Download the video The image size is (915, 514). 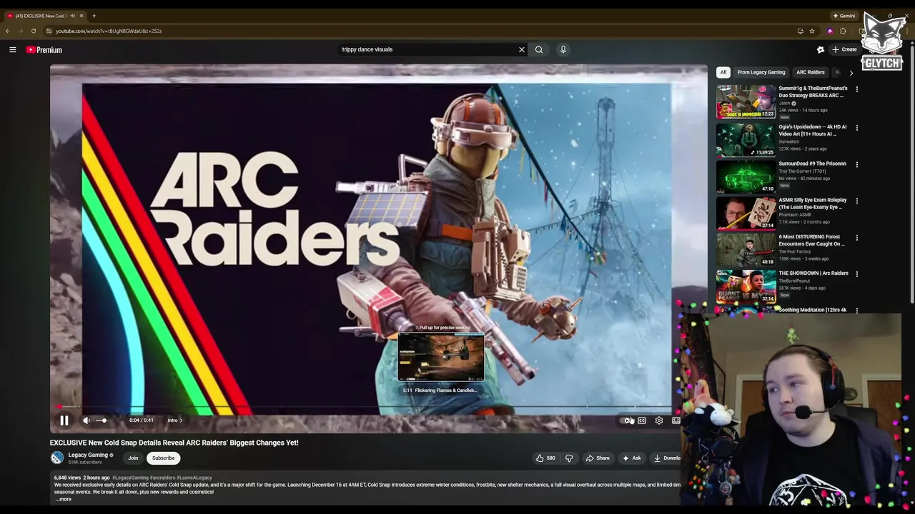666,458
